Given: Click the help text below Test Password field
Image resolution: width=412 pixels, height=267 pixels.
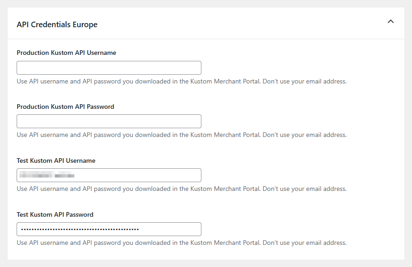Looking at the screenshot, I should (102, 243).
